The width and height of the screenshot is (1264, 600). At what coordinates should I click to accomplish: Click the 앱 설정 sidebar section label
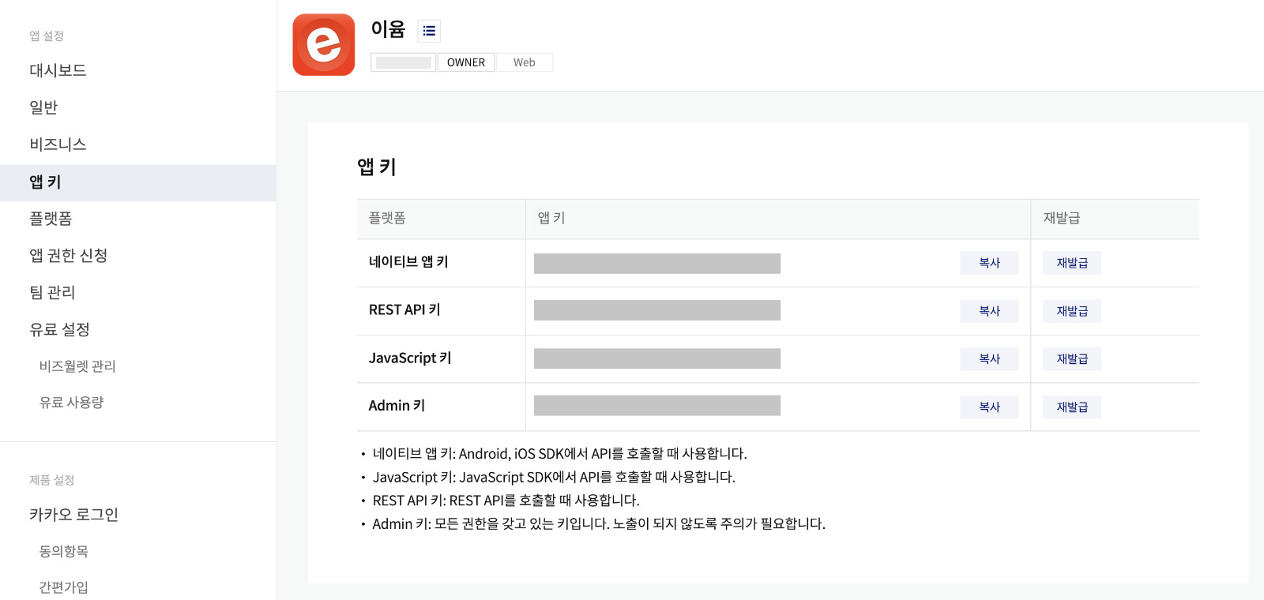point(47,36)
